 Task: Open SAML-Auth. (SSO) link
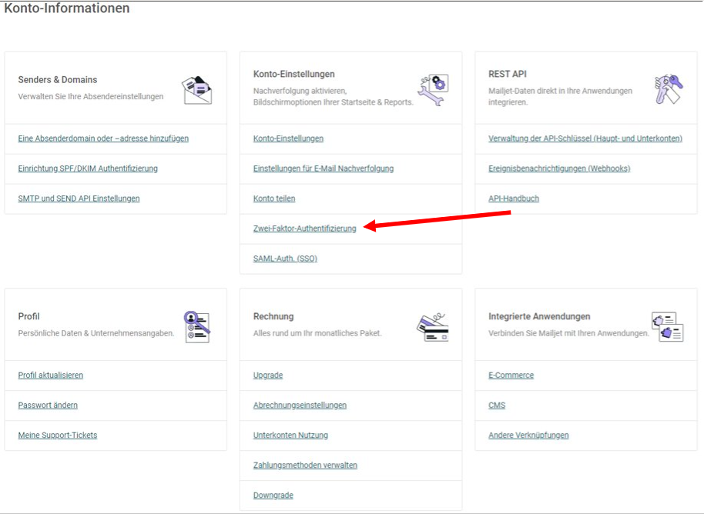[285, 259]
